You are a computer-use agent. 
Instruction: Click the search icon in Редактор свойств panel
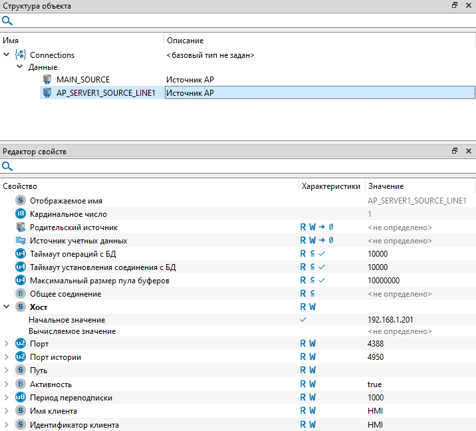pos(7,166)
